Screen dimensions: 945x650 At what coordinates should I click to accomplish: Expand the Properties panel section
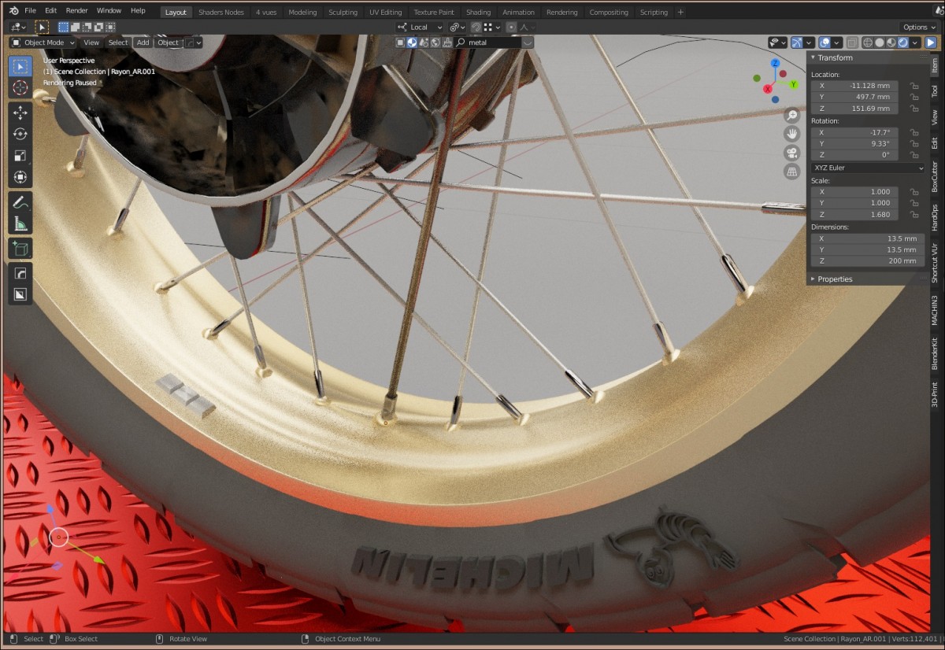(835, 279)
